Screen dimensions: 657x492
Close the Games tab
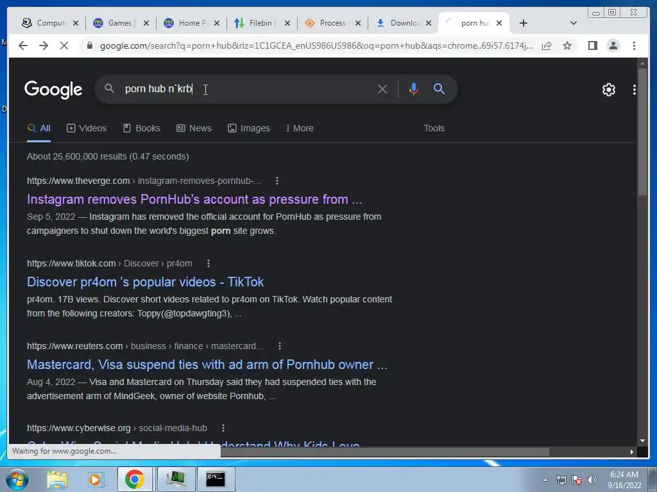(146, 24)
